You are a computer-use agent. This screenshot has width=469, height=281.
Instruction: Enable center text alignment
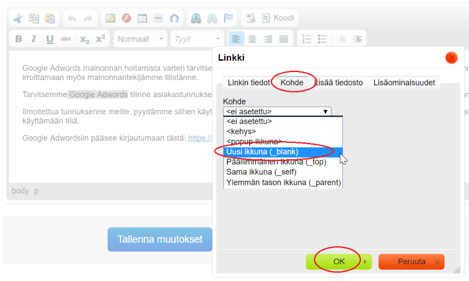252,39
